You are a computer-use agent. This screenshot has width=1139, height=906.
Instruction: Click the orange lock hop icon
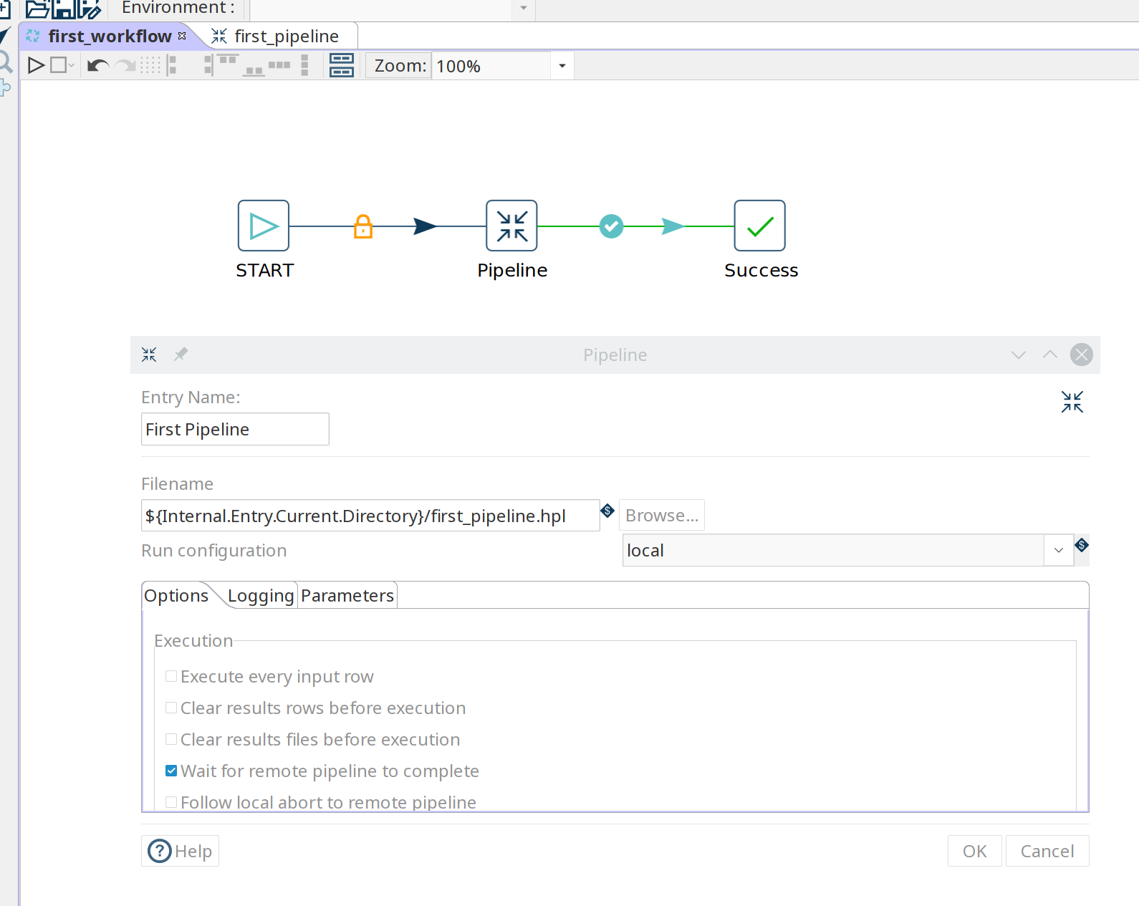363,226
